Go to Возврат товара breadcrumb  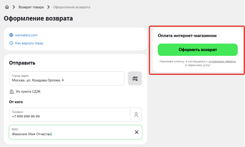pyautogui.click(x=31, y=7)
